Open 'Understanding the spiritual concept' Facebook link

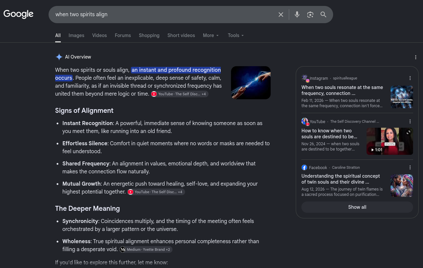341,179
